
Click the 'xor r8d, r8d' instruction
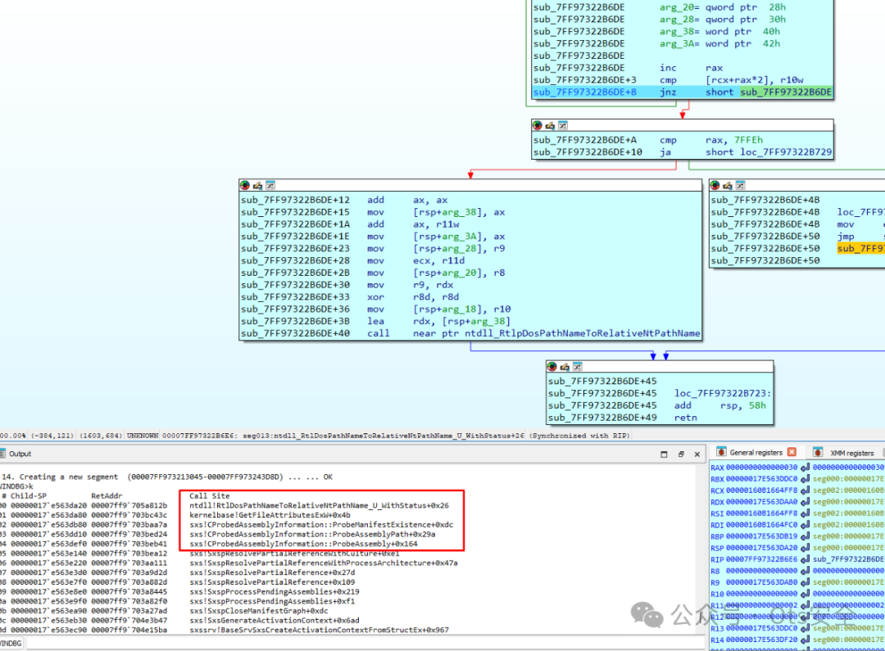tap(413, 296)
